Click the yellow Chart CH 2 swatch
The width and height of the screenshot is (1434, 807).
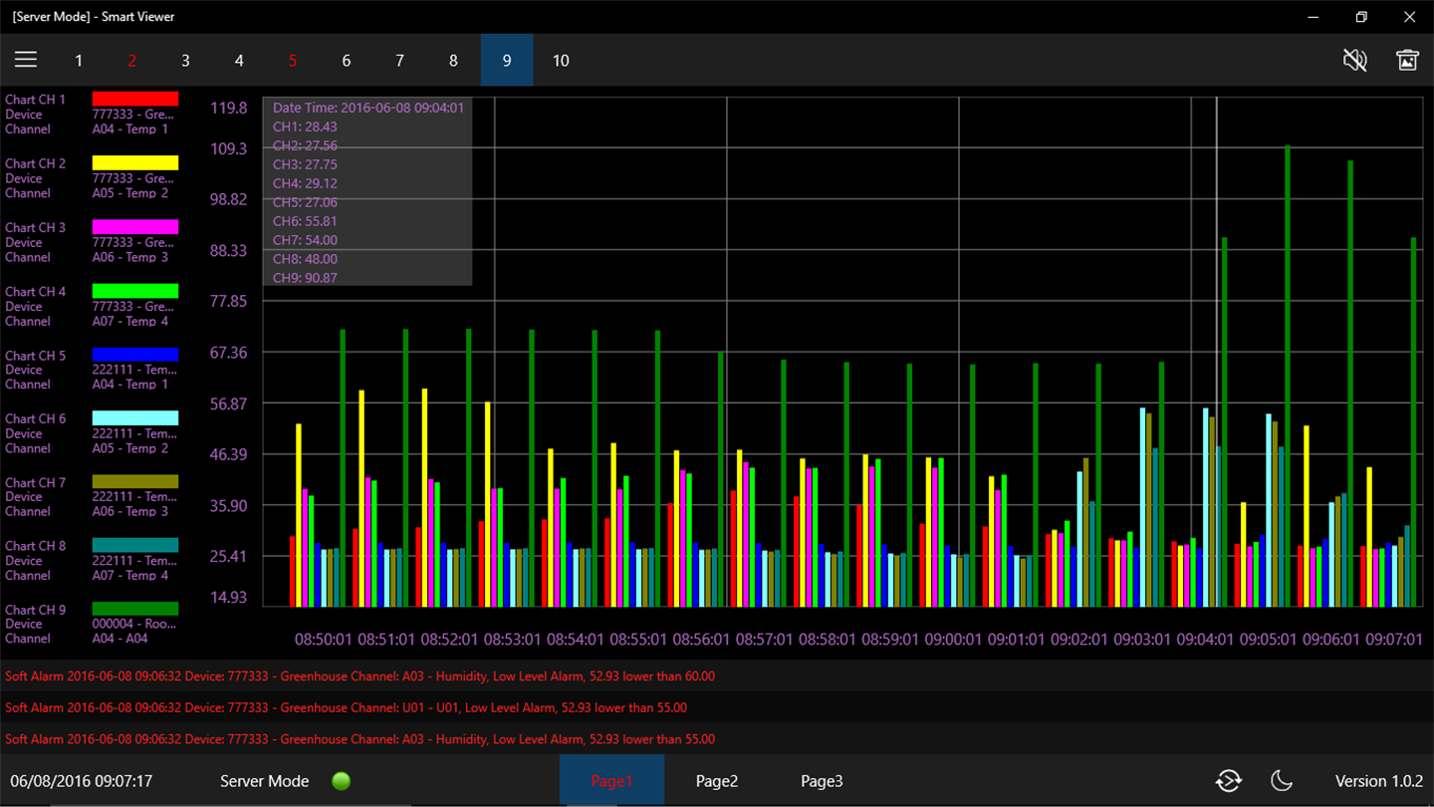(135, 162)
